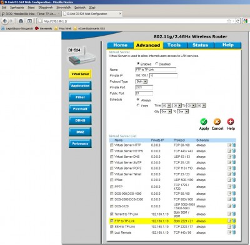
Task: Delete the DCS-3120 entry
Action: (x=234, y=206)
